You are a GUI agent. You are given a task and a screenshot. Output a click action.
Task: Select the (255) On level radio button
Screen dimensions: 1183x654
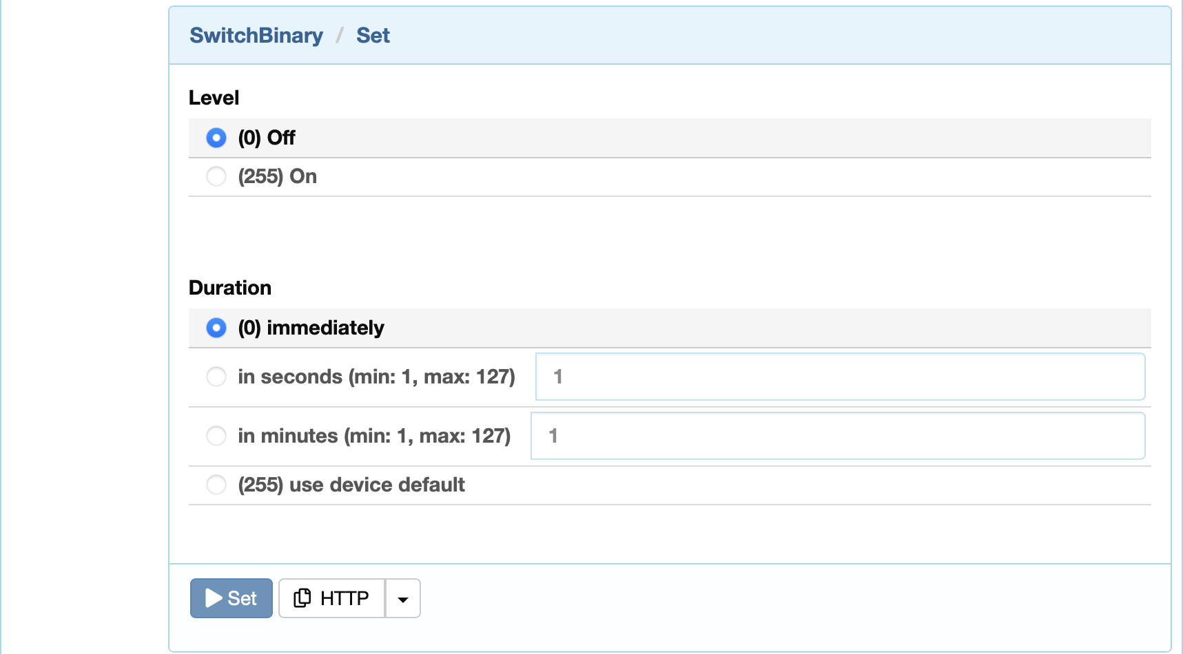[216, 176]
